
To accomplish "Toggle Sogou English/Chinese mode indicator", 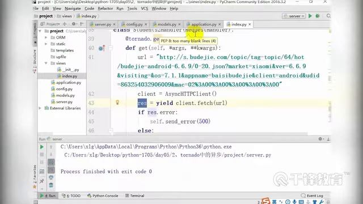I will point(275,202).
